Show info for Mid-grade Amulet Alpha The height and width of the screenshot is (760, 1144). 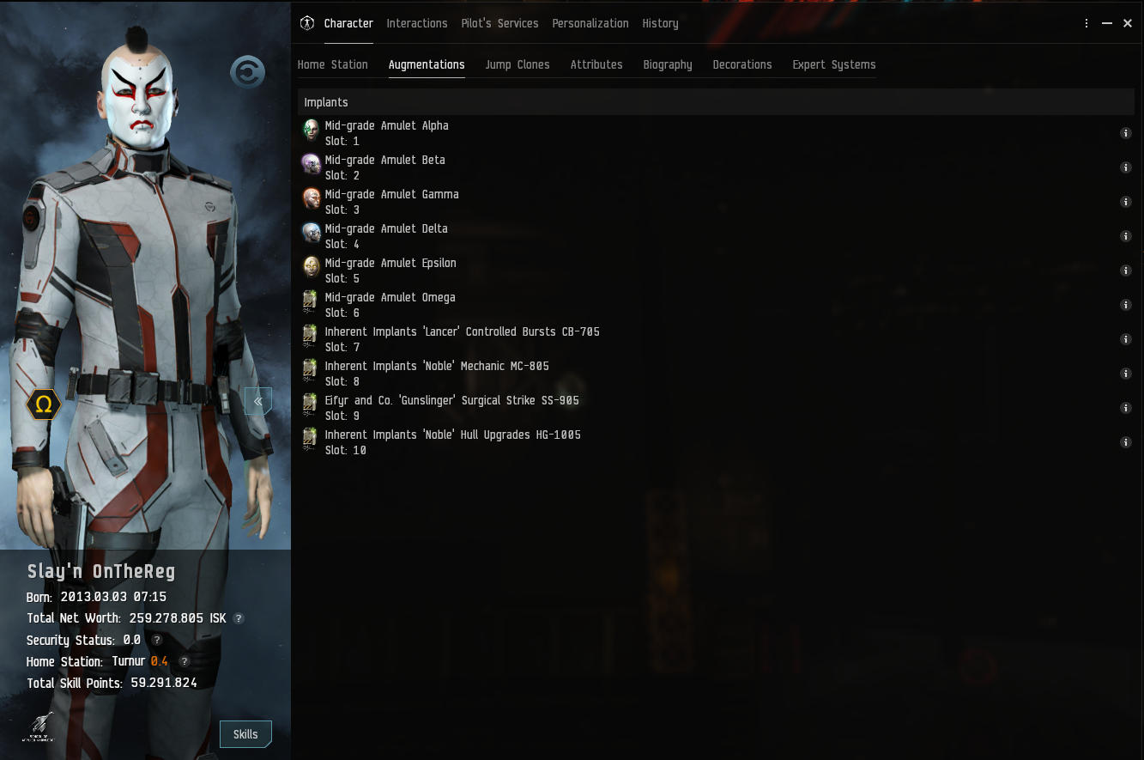pos(1126,133)
